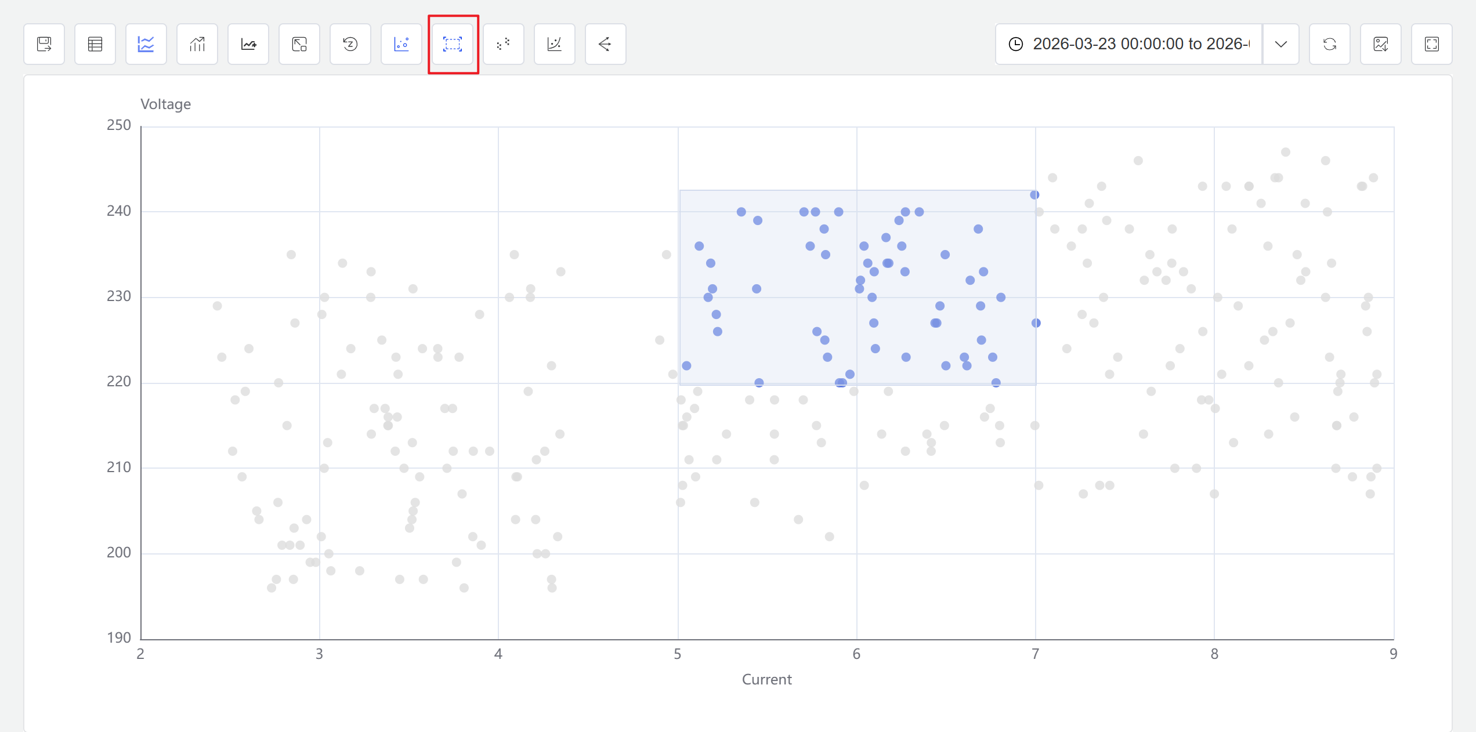The height and width of the screenshot is (732, 1476).
Task: Click the restore original scale icon
Action: [x=299, y=44]
